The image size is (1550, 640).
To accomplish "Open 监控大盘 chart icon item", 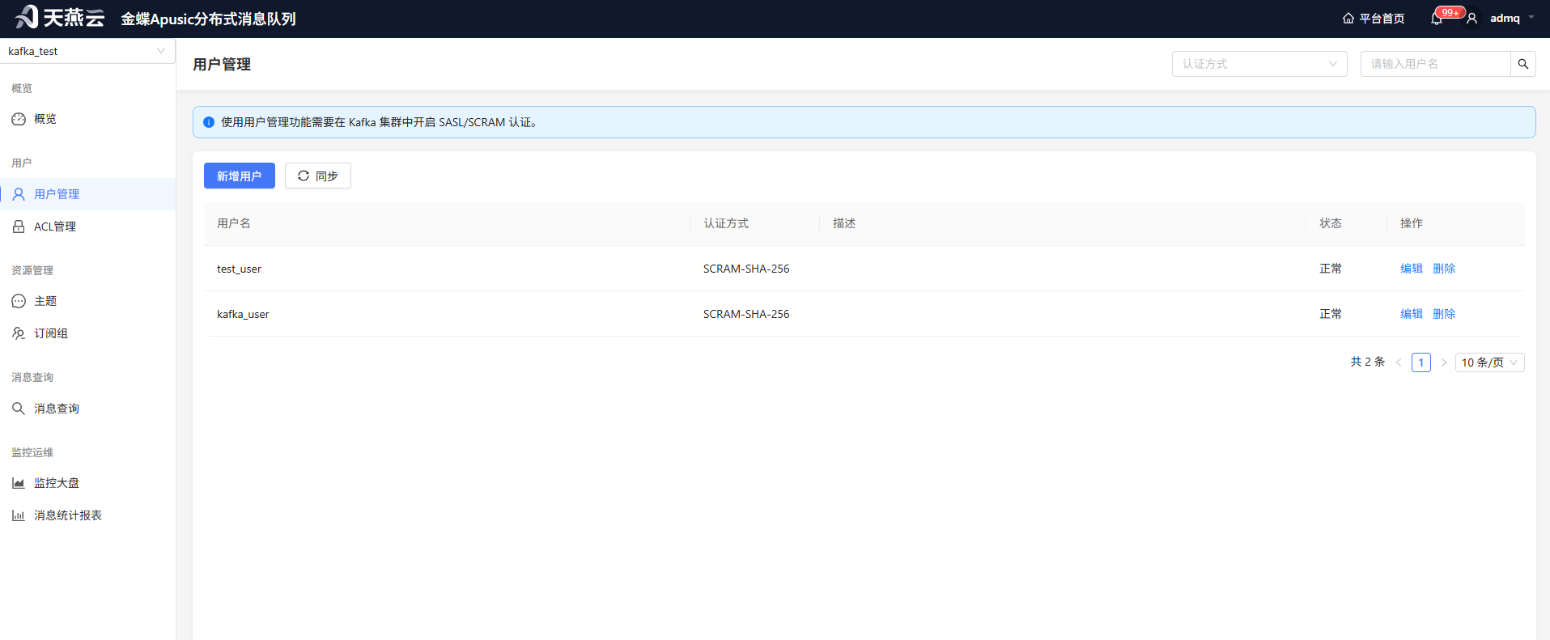I will 87,483.
